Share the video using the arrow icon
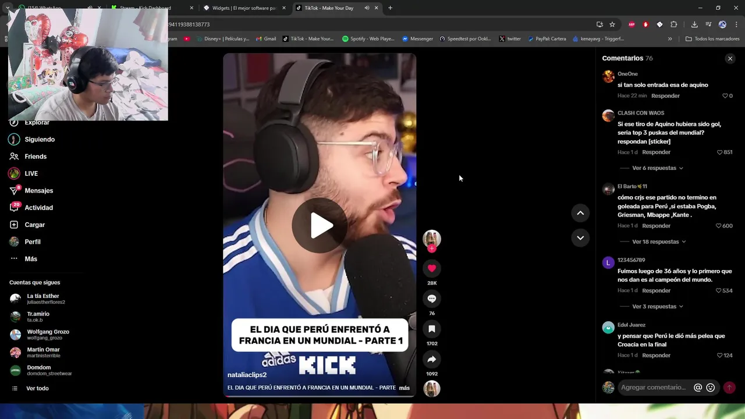 pos(432,359)
